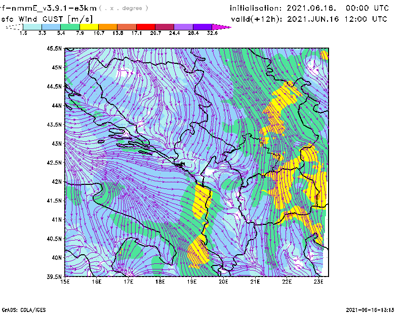Image resolution: width=405 pixels, height=313 pixels.
Task: Click the 21E longitude label
Action: [x=255, y=282]
